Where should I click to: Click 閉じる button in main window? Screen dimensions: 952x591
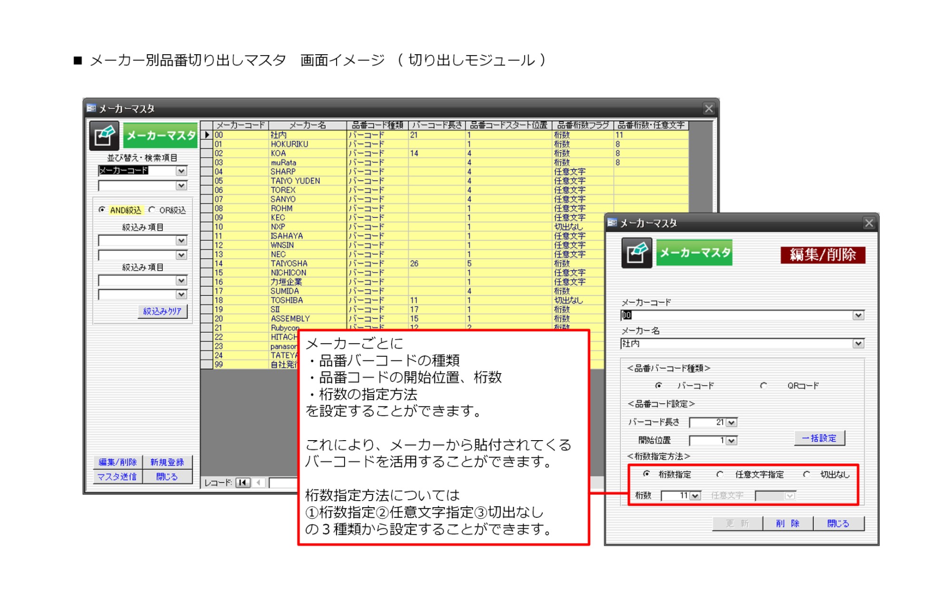[167, 476]
